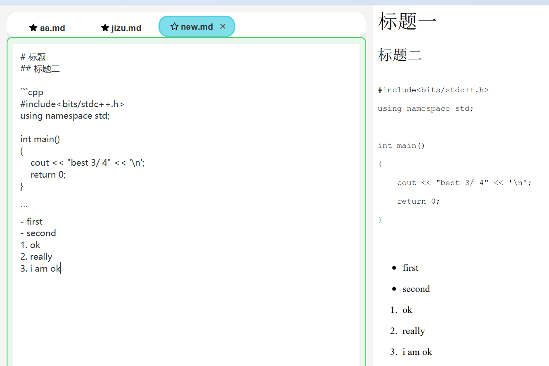The height and width of the screenshot is (366, 549).
Task: Click "using namespace std;" in the preview
Action: coord(426,108)
